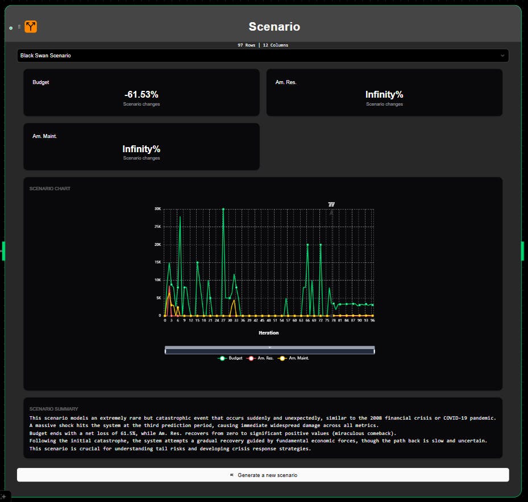
Task: Click the "SCENARIO SUMMARY" section label
Action: coord(53,409)
